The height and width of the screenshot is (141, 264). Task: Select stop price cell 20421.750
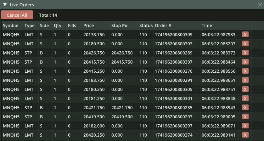tap(122, 107)
